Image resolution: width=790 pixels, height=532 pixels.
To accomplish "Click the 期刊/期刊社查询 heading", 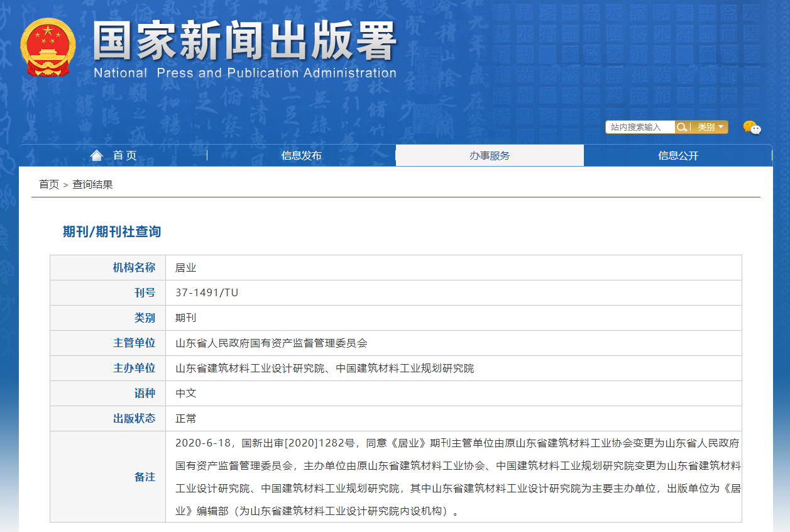I will [112, 231].
